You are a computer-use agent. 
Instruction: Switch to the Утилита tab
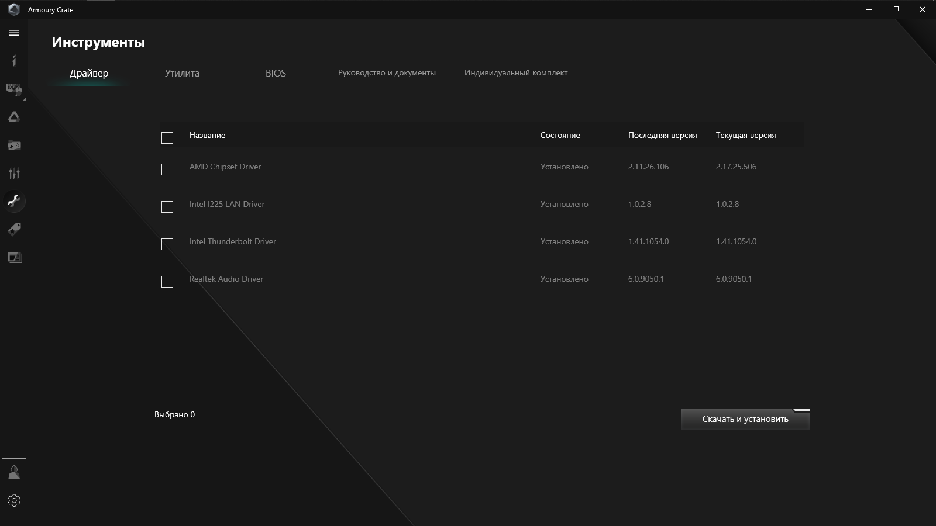click(x=182, y=73)
